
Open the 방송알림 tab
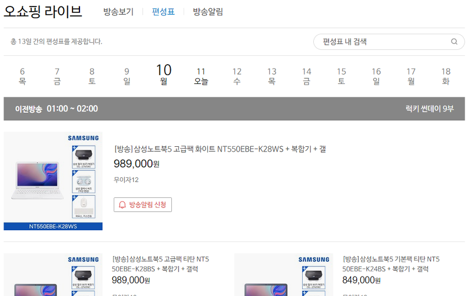click(208, 12)
